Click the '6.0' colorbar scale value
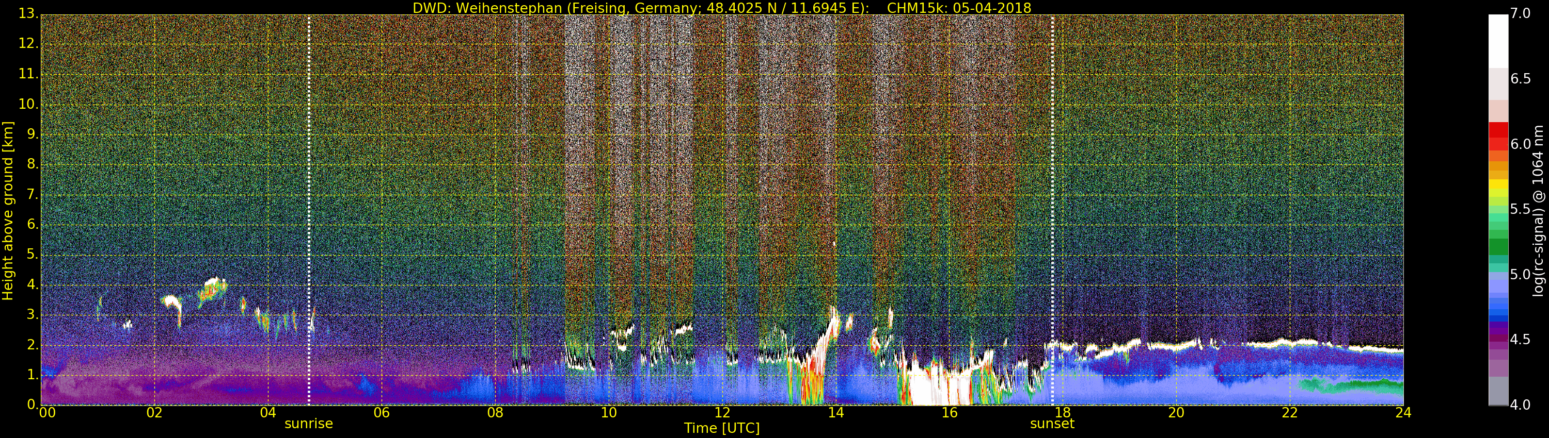This screenshot has height=438, width=1549. coord(1520,144)
